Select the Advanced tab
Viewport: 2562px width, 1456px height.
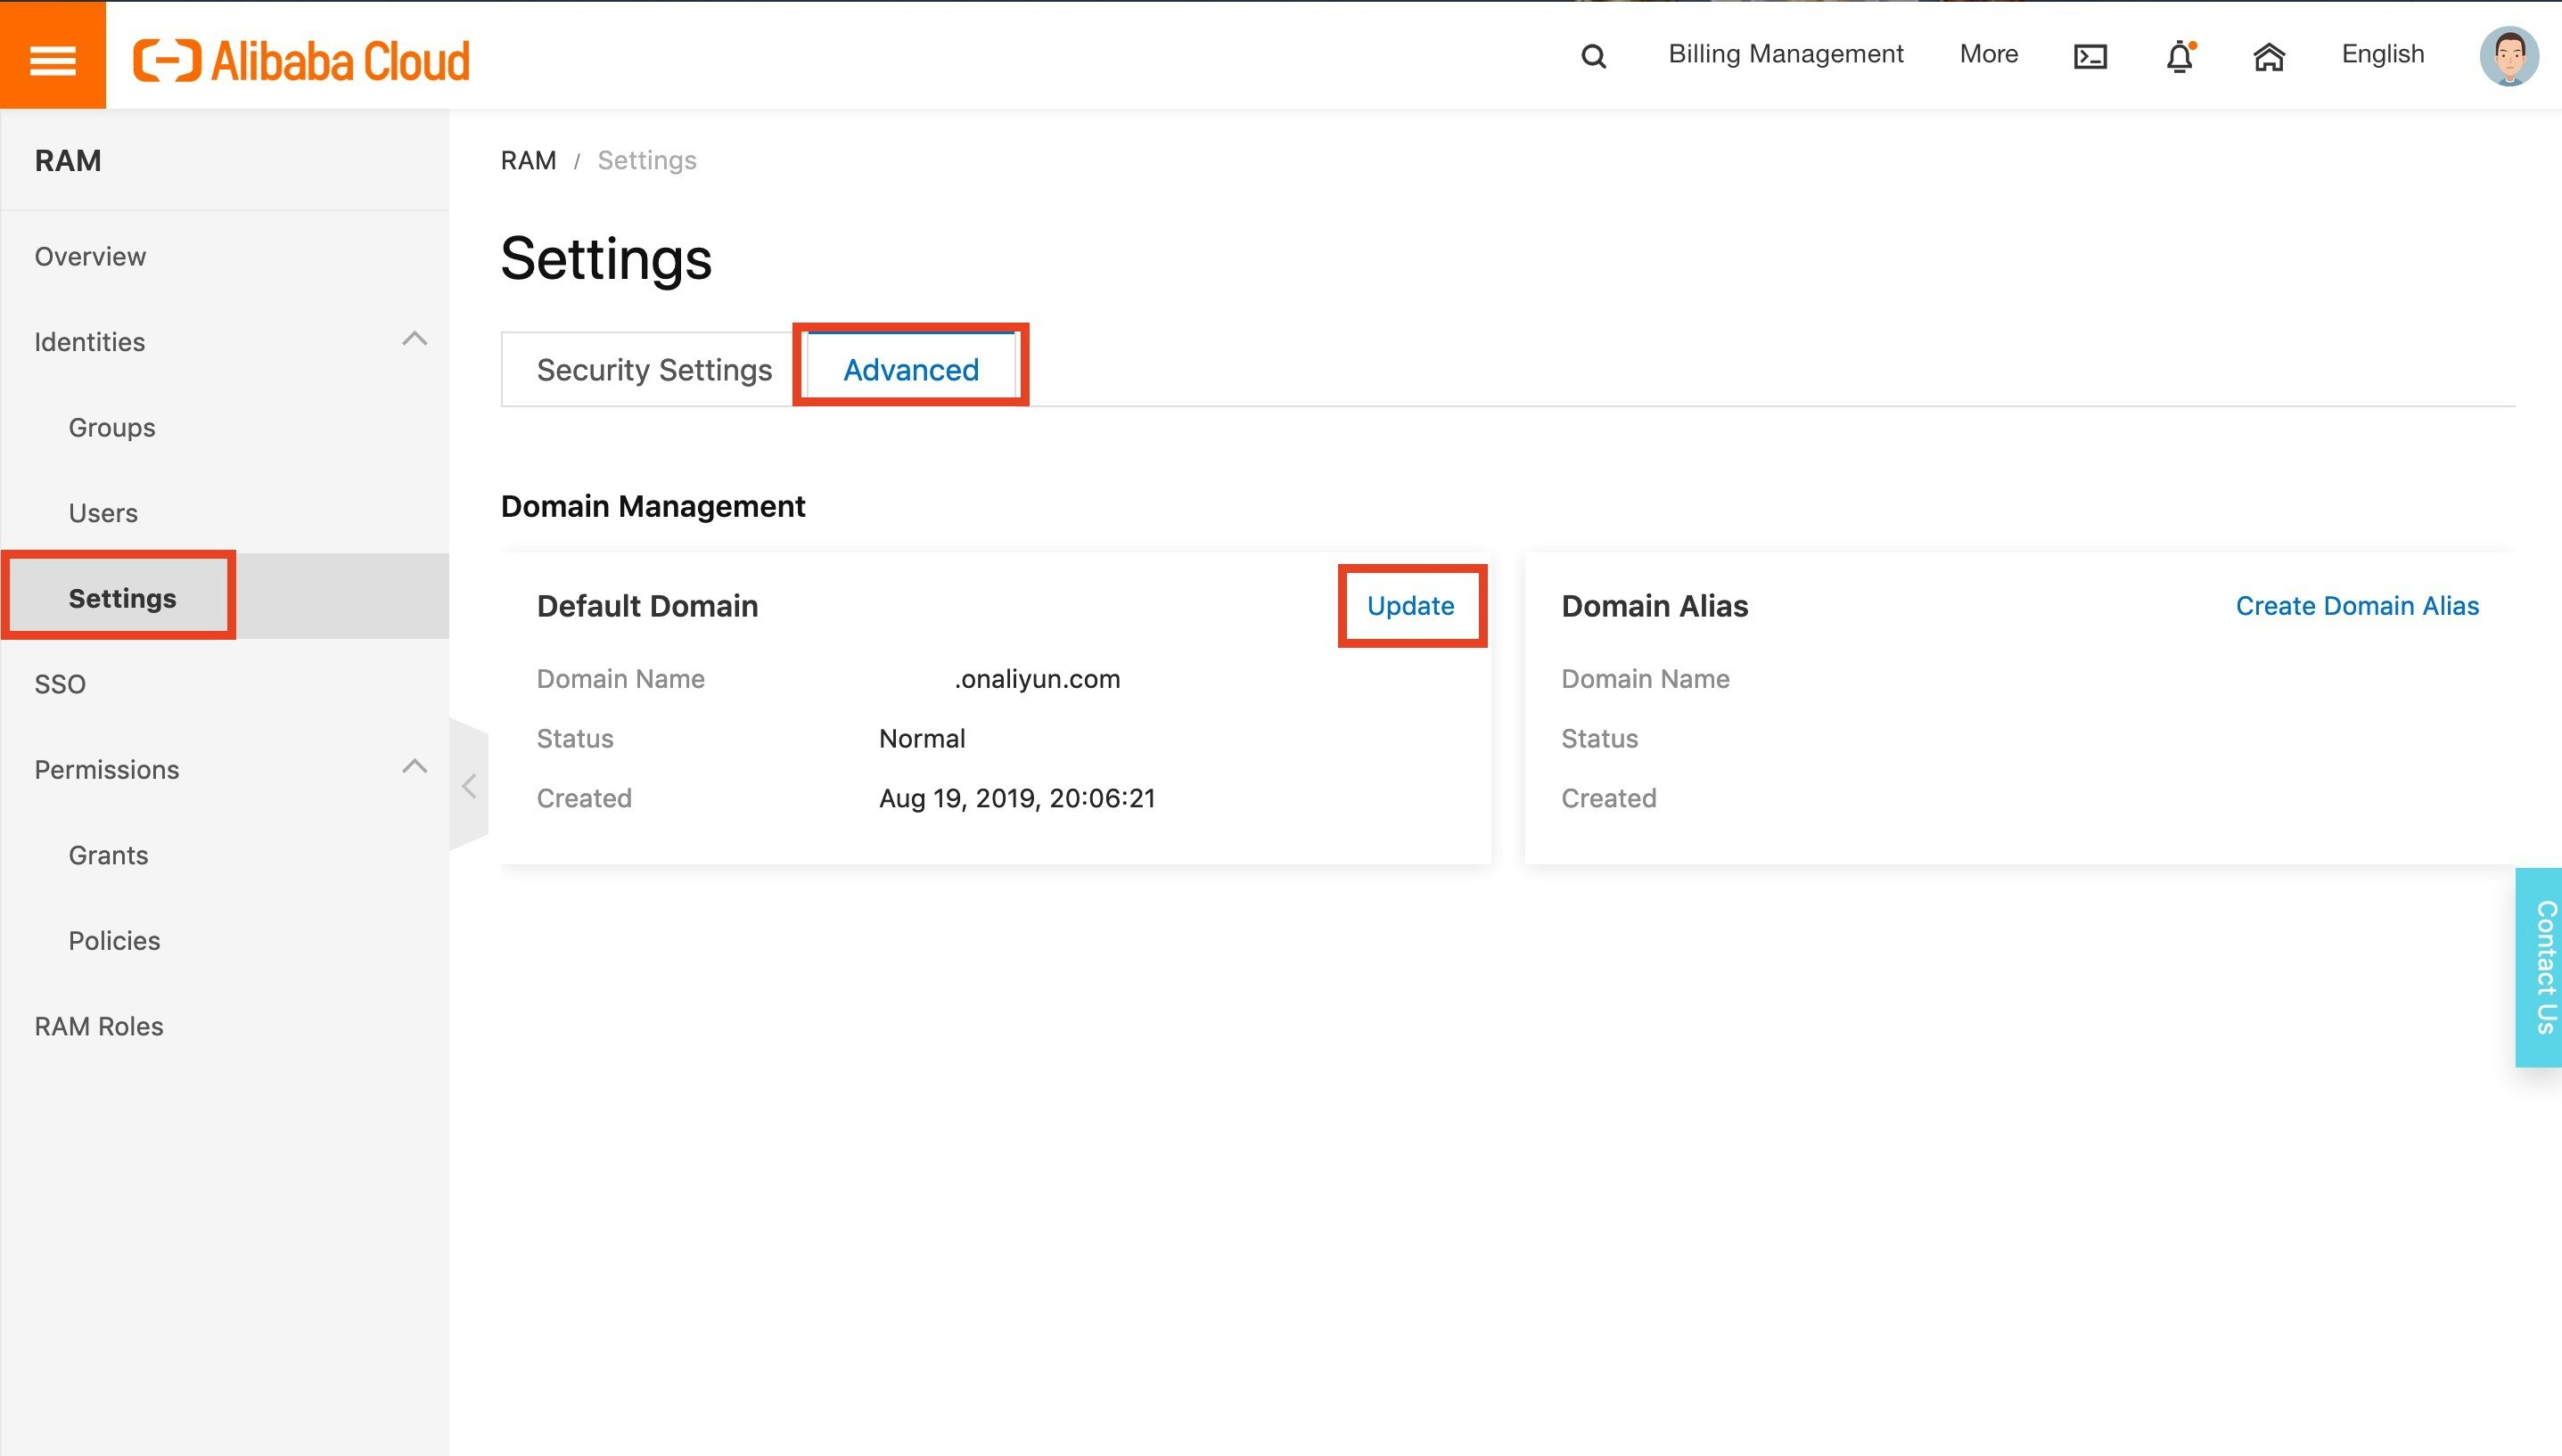point(910,370)
